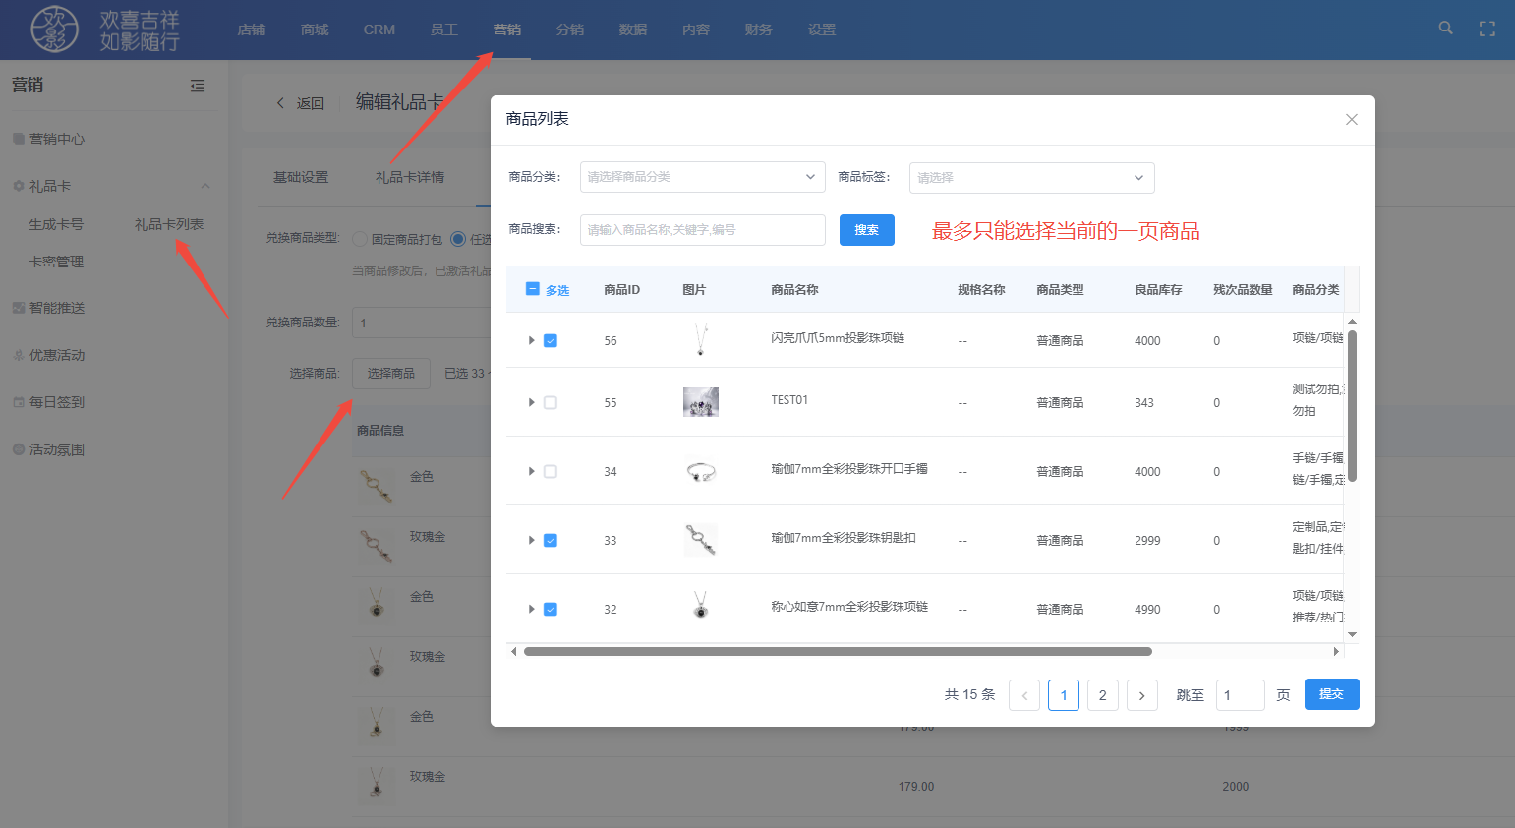Screen dimensions: 1515x828
Task: Click thumbnail of TEST01 product
Action: click(x=701, y=402)
